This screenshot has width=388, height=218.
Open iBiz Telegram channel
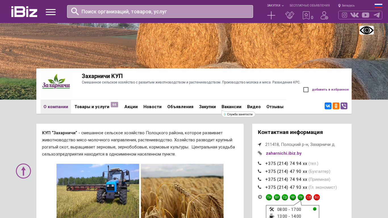point(377,15)
